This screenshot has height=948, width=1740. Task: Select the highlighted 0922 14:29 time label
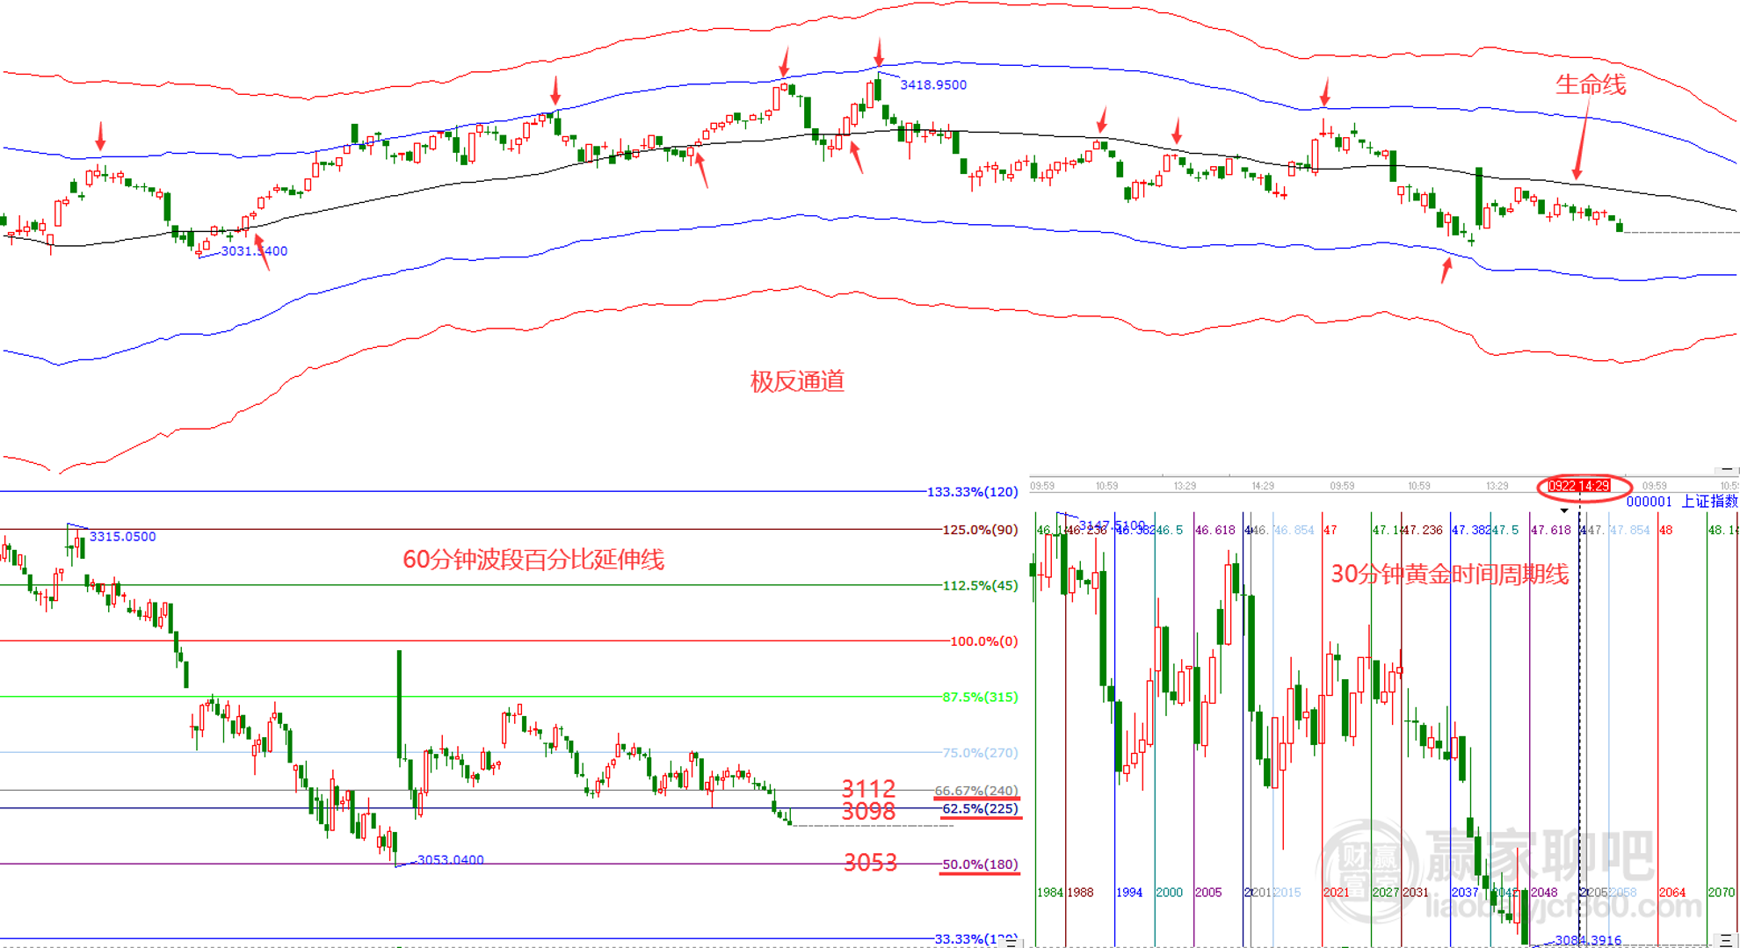coord(1578,486)
